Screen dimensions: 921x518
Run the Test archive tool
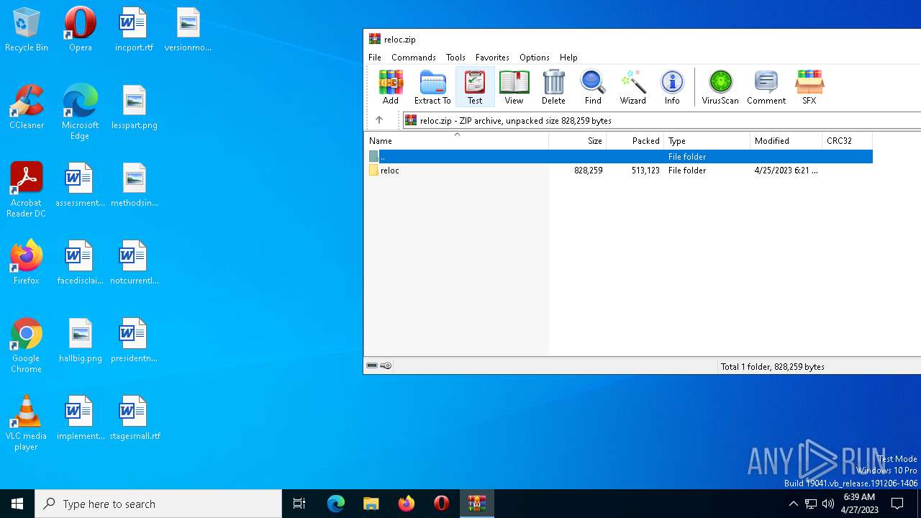475,87
